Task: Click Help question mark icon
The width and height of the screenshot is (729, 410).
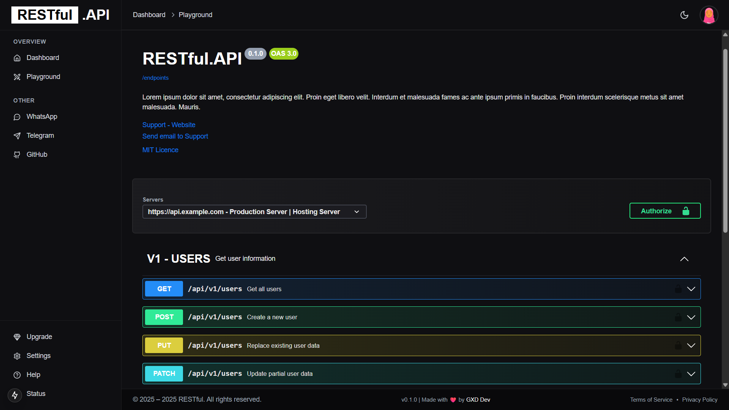Action: 17,375
